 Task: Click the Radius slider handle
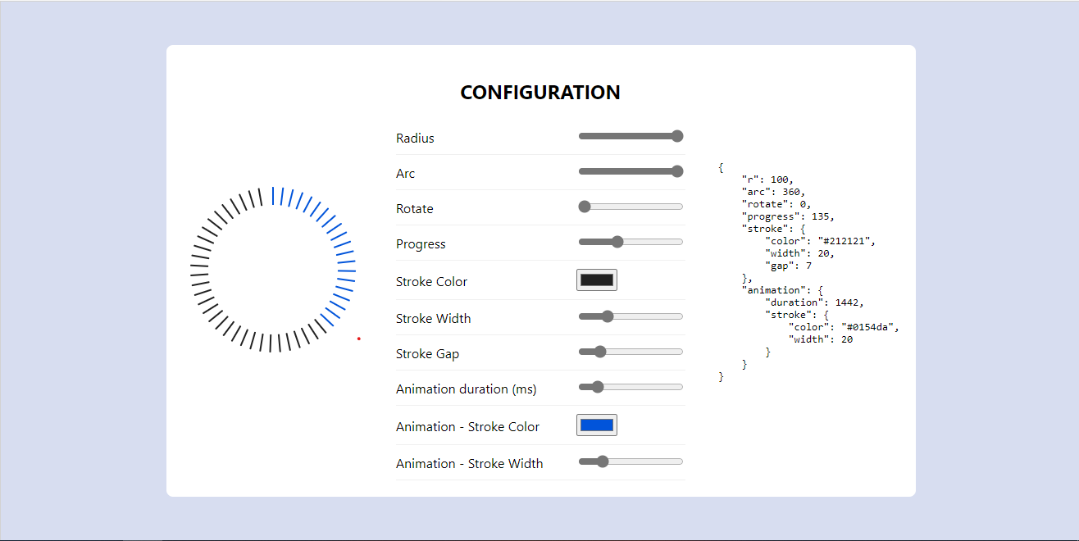coord(677,136)
